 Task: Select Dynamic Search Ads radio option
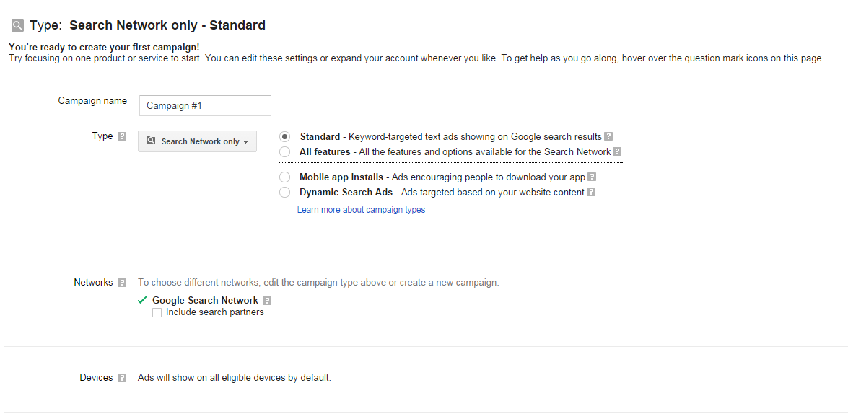tap(284, 192)
